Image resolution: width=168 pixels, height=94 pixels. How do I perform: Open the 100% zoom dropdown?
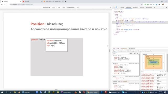click(x=64, y=8)
